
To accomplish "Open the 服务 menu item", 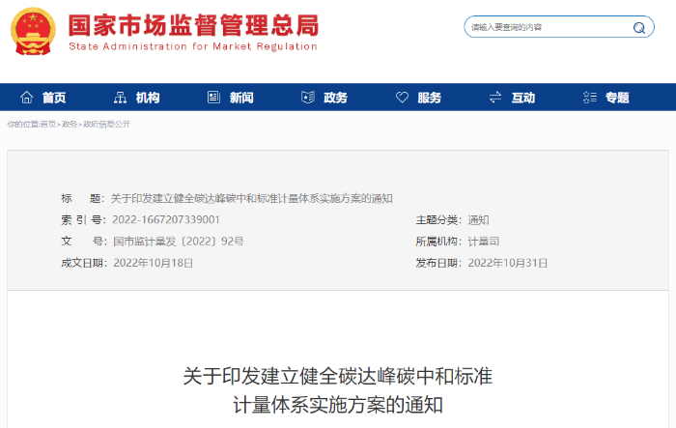I will [430, 98].
